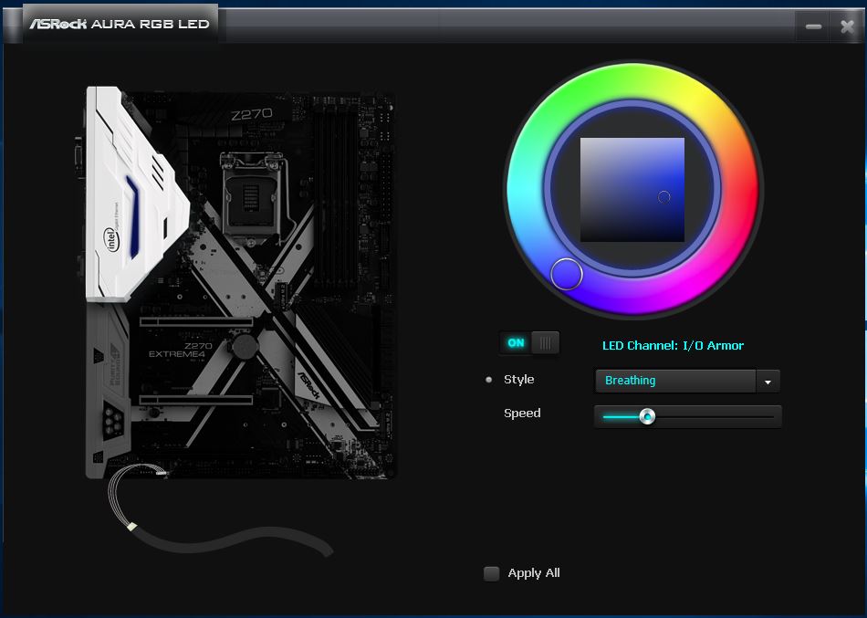Click the round chipset area on the motherboard

(245, 347)
